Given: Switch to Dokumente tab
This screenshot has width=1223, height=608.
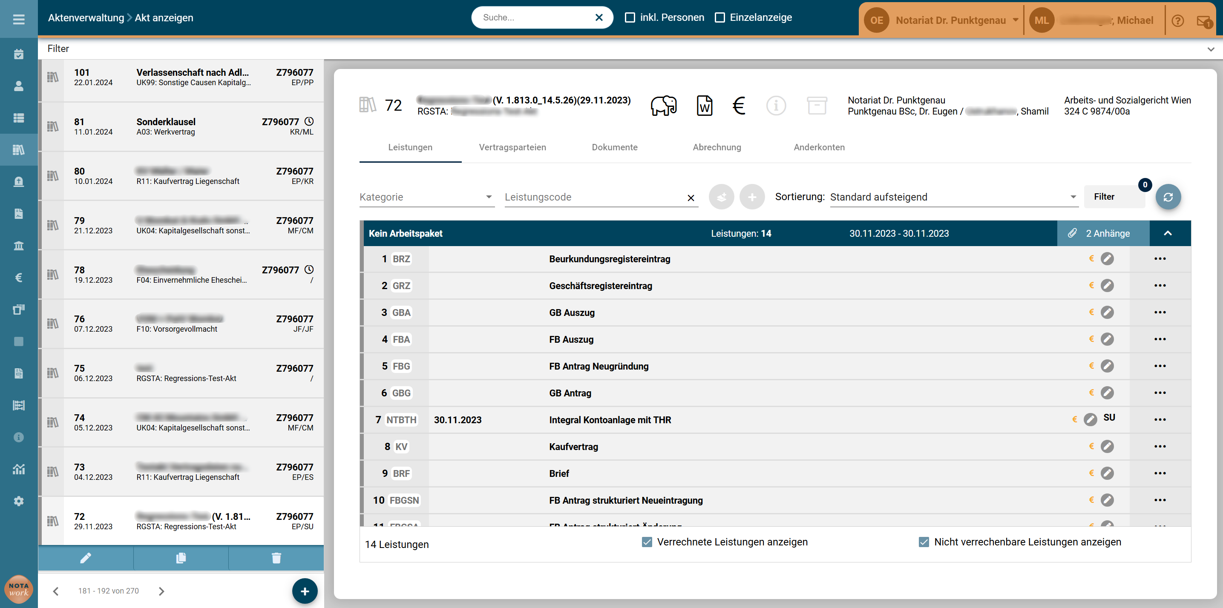Looking at the screenshot, I should pos(614,147).
